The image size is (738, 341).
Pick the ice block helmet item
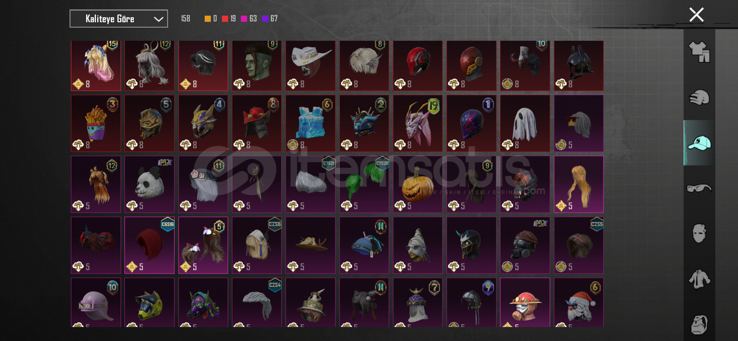(x=311, y=124)
